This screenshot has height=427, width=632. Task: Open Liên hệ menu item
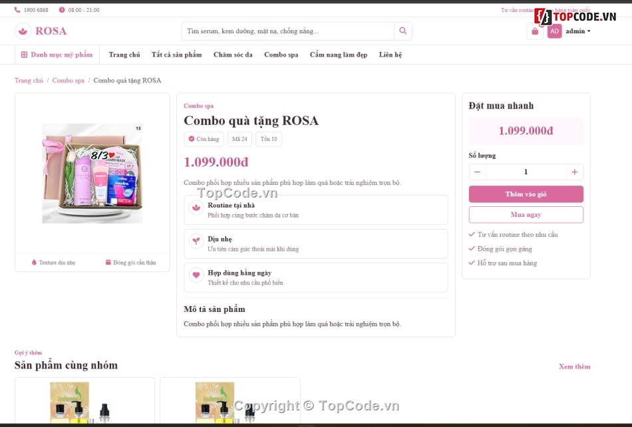(390, 55)
